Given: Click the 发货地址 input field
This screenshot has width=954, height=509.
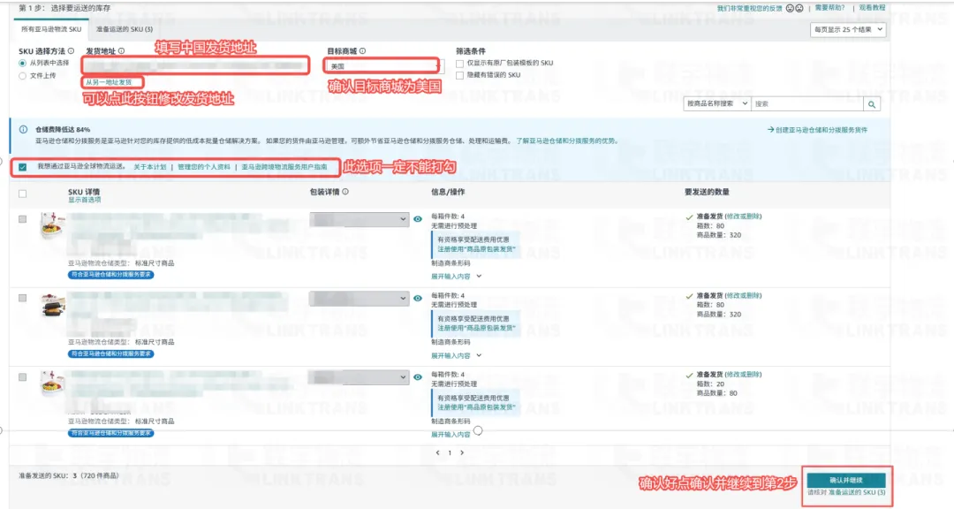Looking at the screenshot, I should [196, 65].
